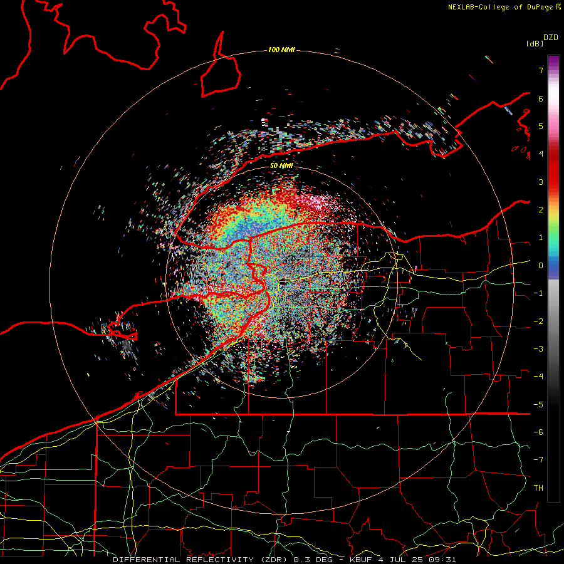Click the 50 NMI range ring label
The image size is (564, 564).
pos(281,165)
